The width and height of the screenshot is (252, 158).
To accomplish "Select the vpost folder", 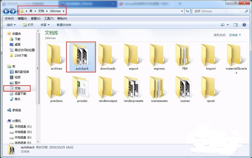I will click(x=211, y=89).
